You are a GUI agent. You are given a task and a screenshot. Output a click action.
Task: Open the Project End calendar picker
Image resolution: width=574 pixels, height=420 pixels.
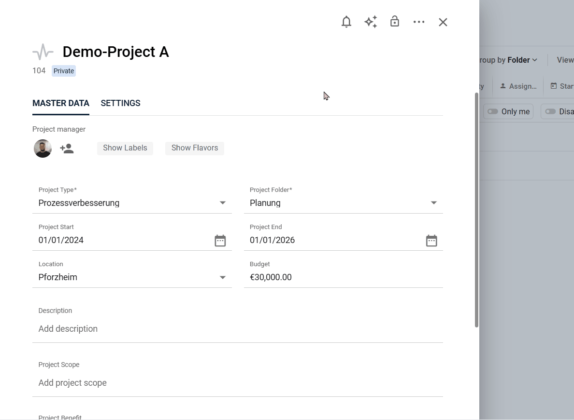coord(431,241)
